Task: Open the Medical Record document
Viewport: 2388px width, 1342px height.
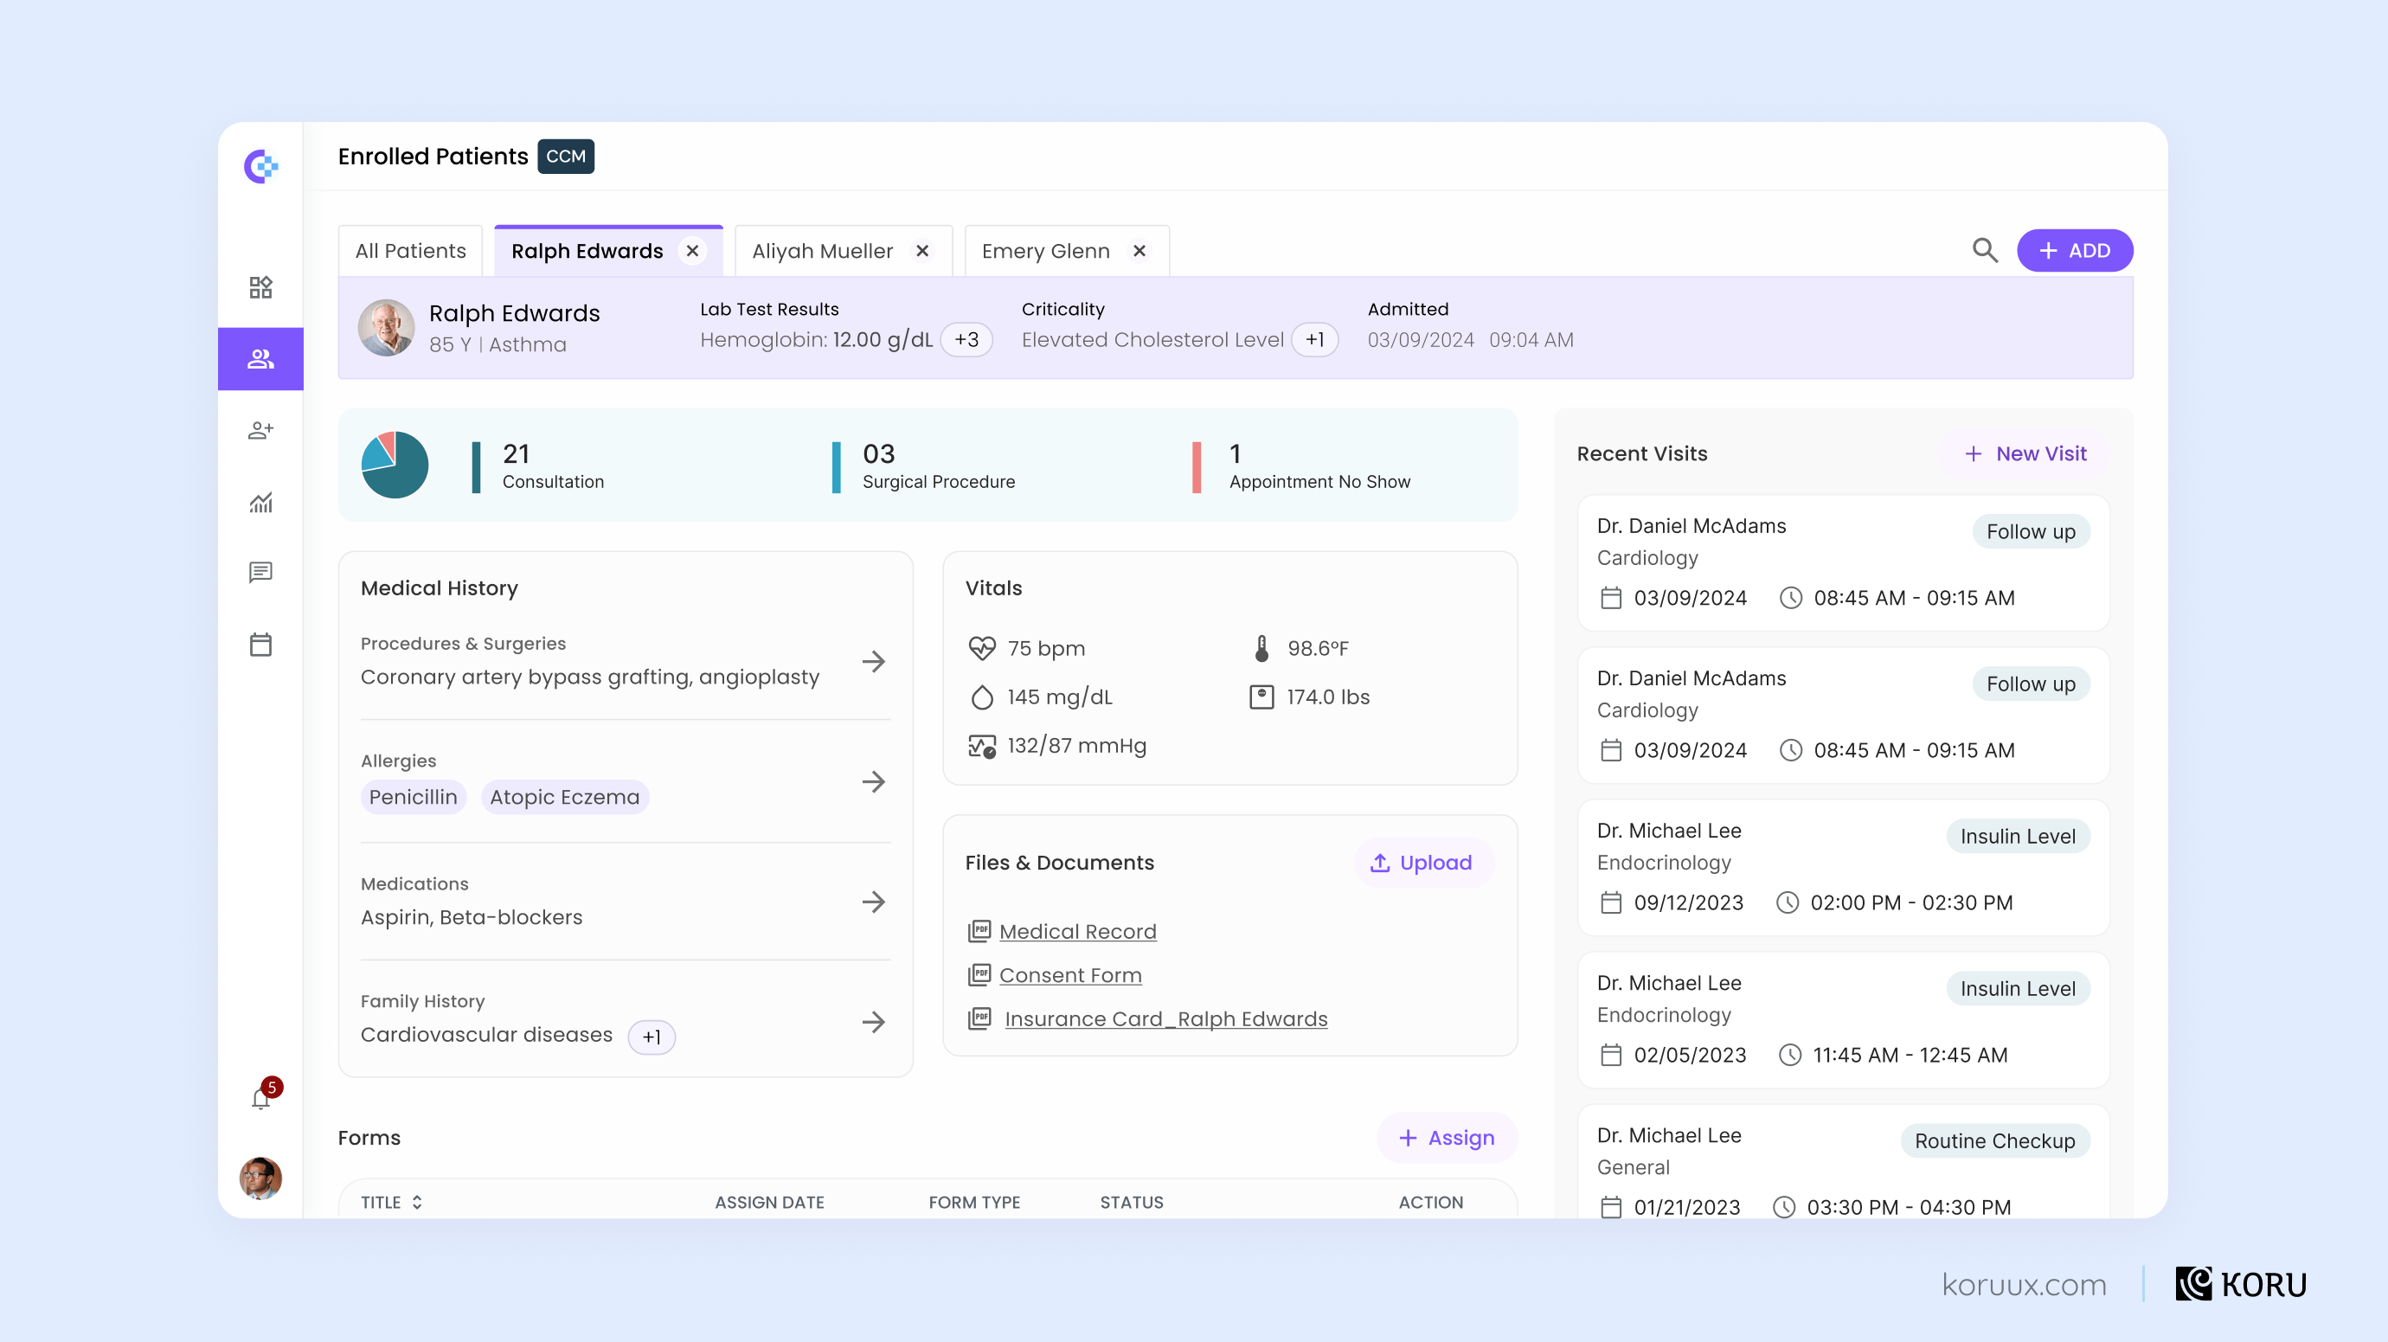Action: (1077, 930)
